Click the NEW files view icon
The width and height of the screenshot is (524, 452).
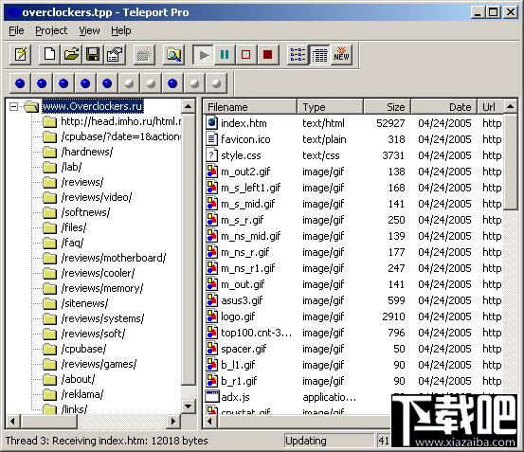(341, 54)
